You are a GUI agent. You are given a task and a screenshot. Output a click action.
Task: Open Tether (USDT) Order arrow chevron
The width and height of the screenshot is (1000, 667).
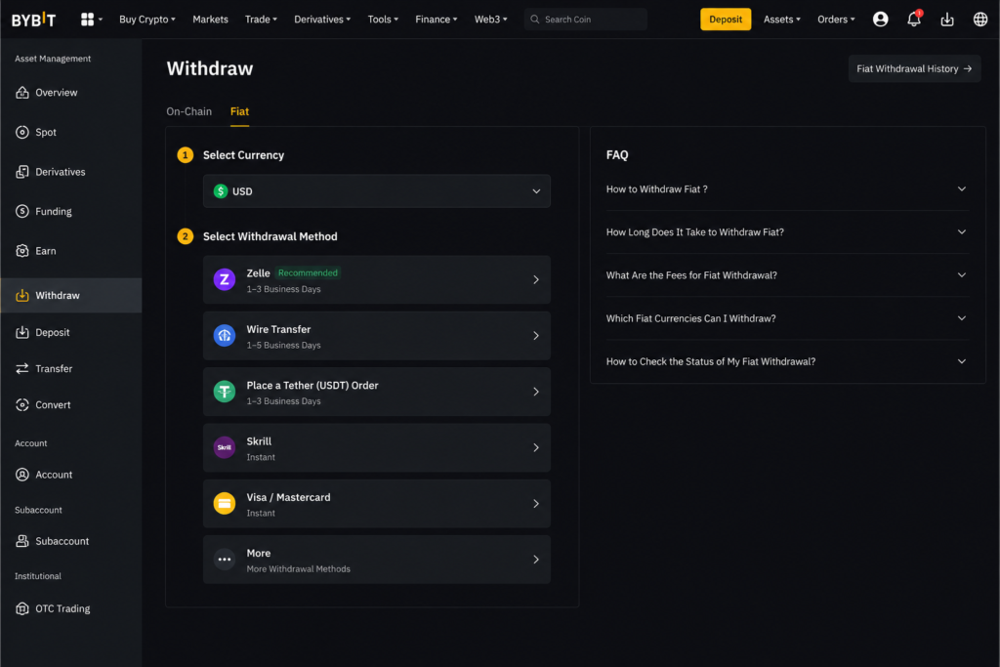pos(536,392)
